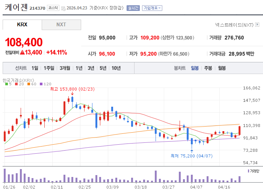Click the +14.11% change rate
This screenshot has width=263, height=192.
pyautogui.click(x=57, y=52)
